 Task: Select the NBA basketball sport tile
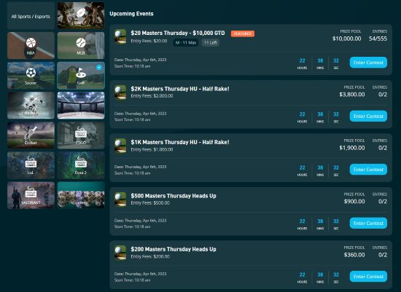pyautogui.click(x=31, y=45)
